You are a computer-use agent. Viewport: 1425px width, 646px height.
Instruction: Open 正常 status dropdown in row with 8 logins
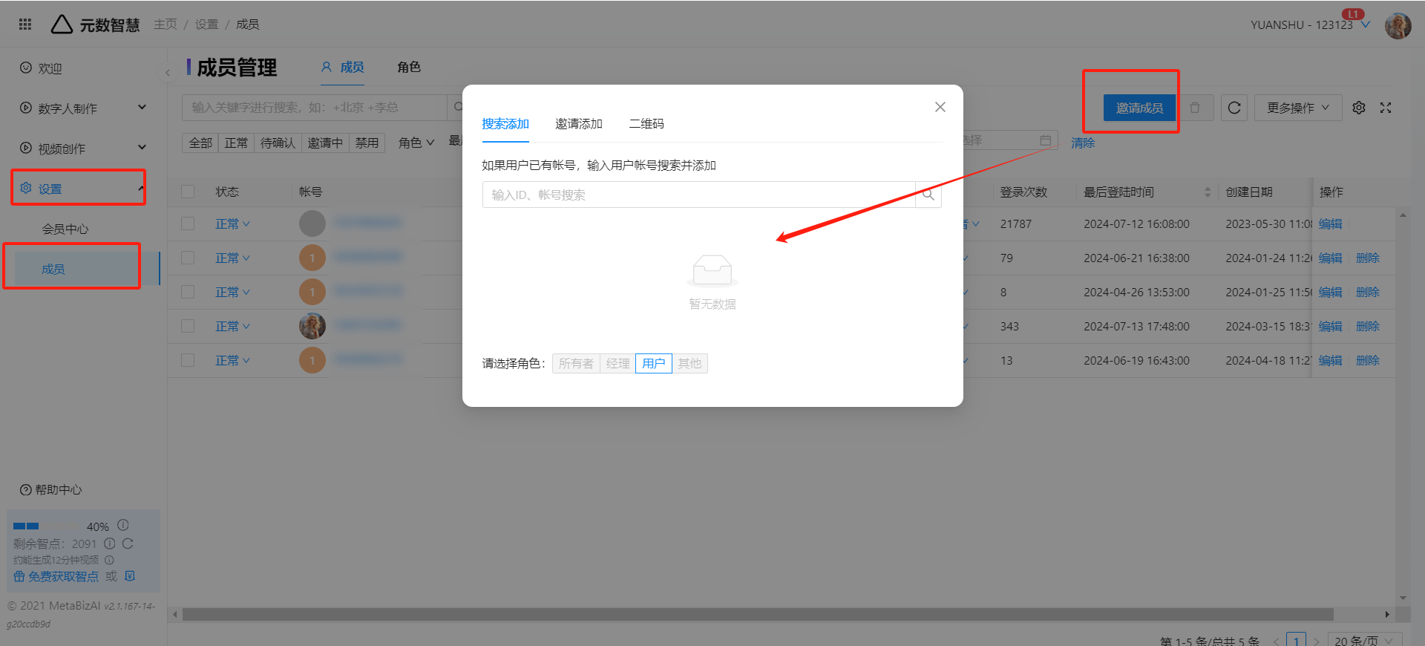pos(232,292)
